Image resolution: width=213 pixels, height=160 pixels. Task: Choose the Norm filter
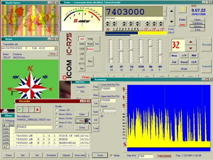click(x=90, y=44)
